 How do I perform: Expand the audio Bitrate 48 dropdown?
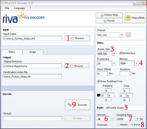tap(112, 119)
